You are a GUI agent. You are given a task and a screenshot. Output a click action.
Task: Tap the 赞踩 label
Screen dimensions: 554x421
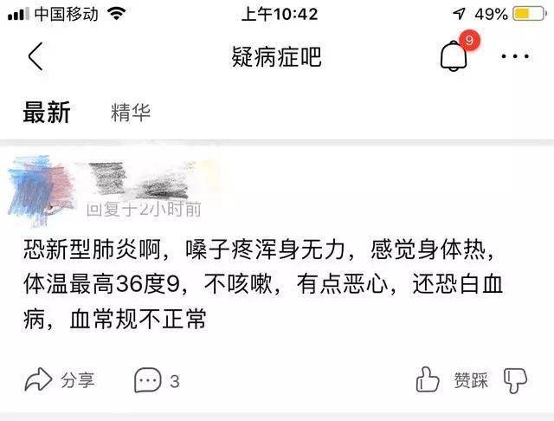pyautogui.click(x=471, y=380)
